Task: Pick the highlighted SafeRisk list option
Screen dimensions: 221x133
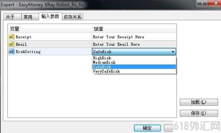Action: pyautogui.click(x=134, y=67)
